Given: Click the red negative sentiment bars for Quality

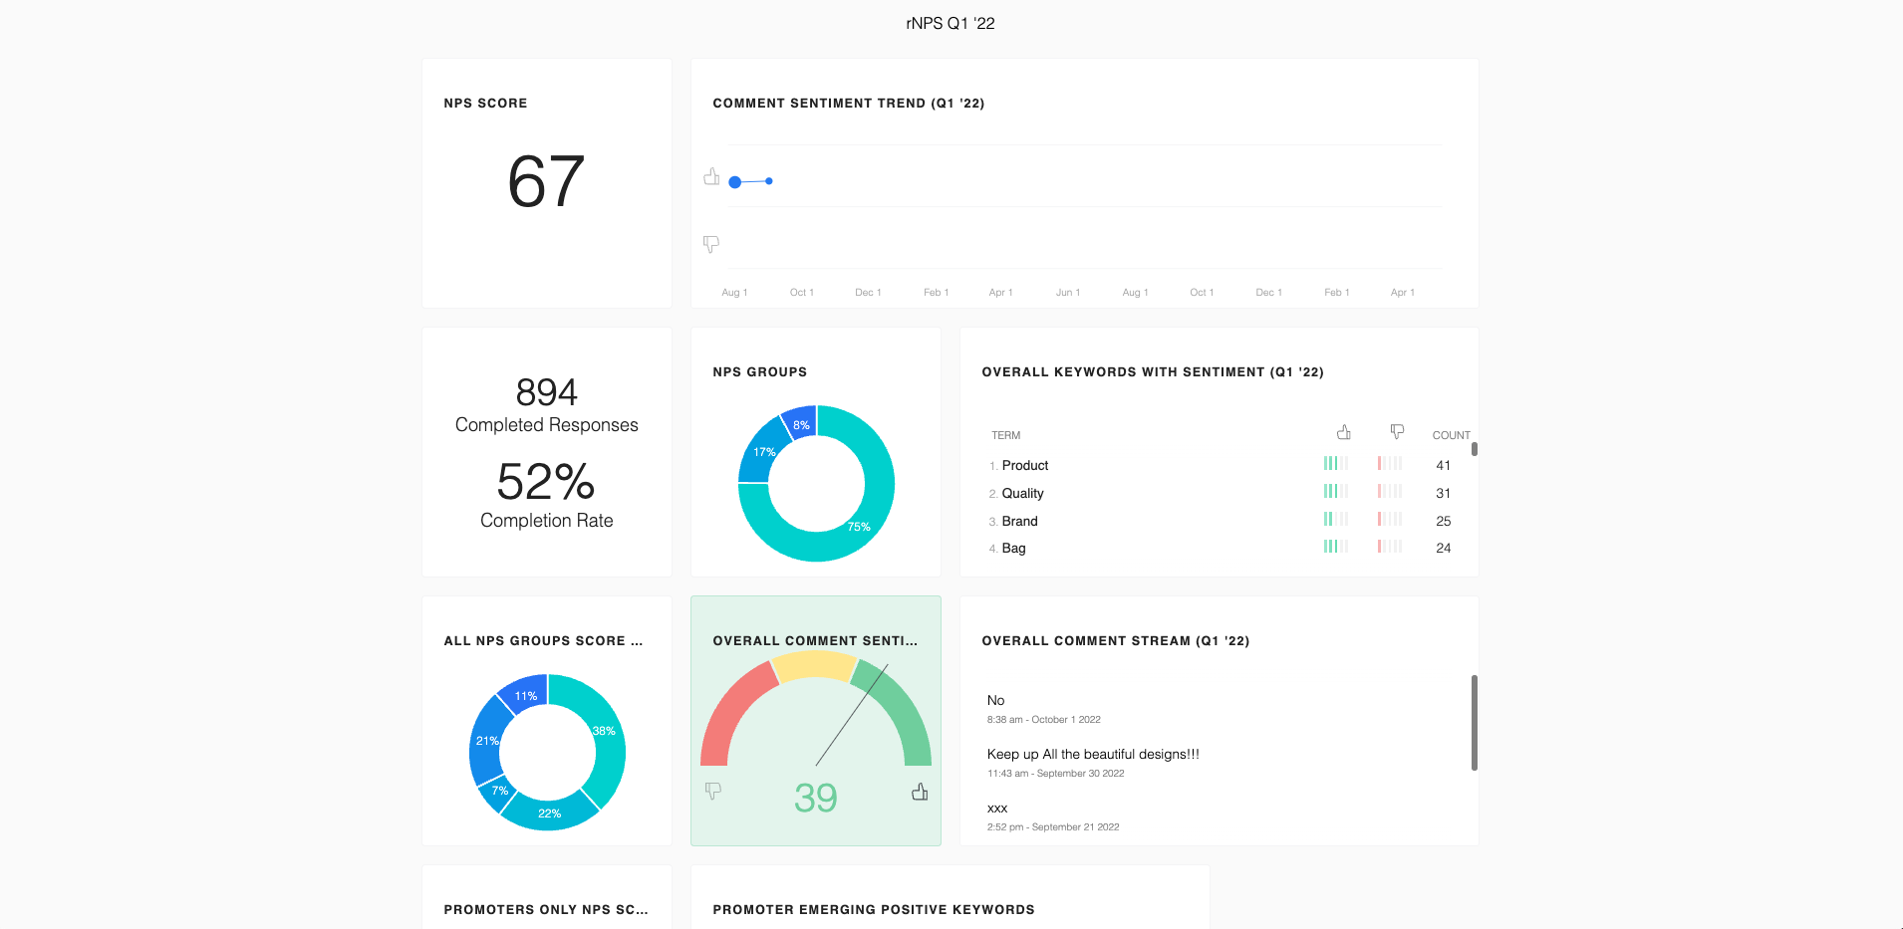Looking at the screenshot, I should (x=1389, y=491).
